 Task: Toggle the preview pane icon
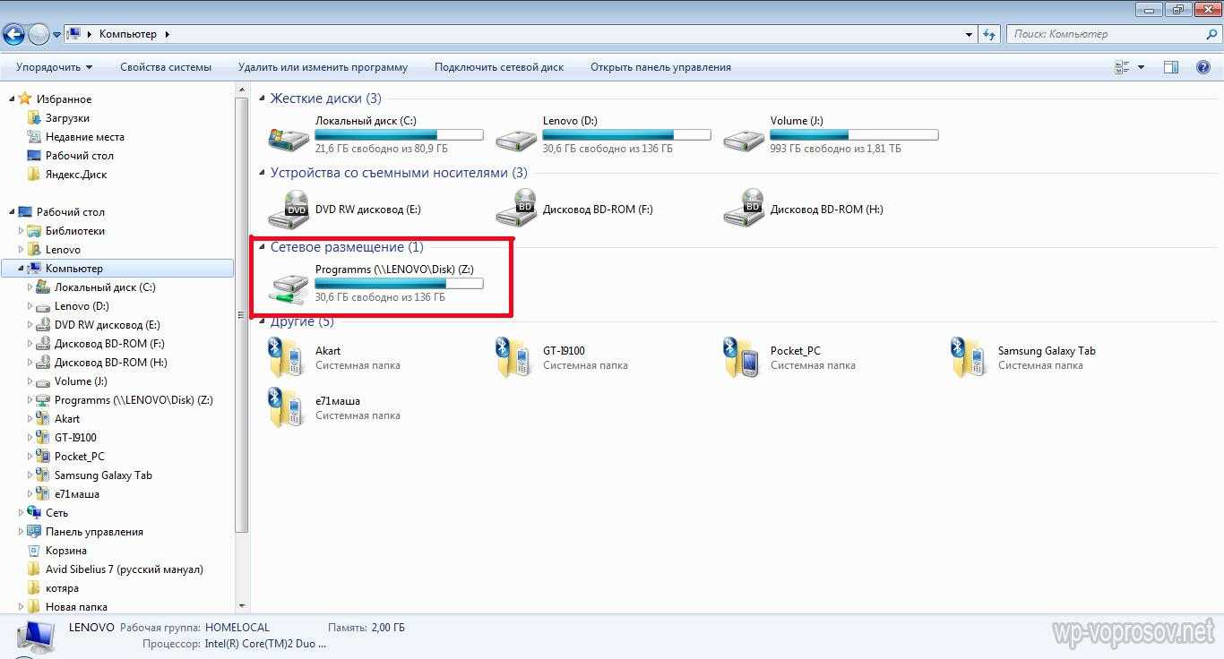[x=1171, y=67]
